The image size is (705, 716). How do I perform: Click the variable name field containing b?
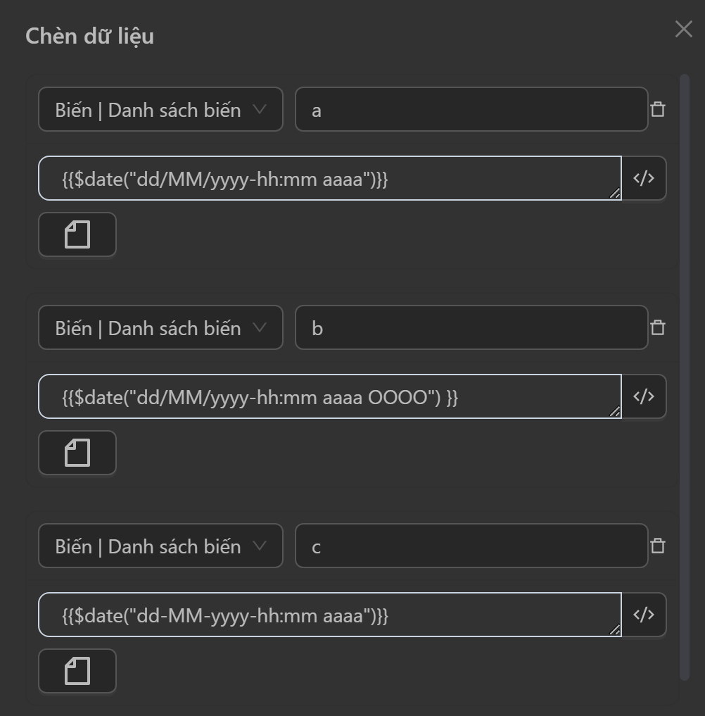(471, 328)
